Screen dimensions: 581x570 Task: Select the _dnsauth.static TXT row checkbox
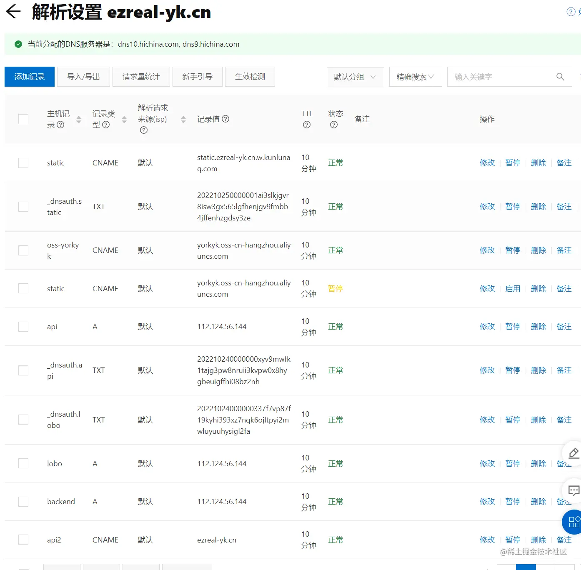(x=23, y=207)
